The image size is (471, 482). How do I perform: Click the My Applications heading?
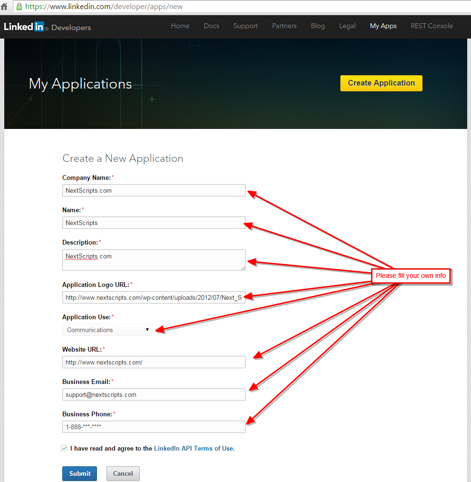pos(80,84)
